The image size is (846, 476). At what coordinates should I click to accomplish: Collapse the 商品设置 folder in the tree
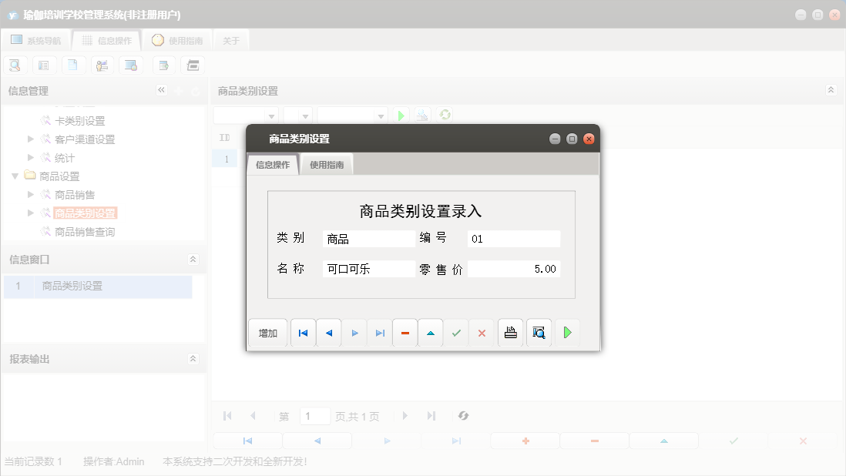pos(15,176)
